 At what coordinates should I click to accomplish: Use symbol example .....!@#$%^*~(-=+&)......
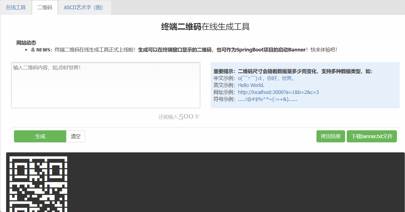coord(267,99)
